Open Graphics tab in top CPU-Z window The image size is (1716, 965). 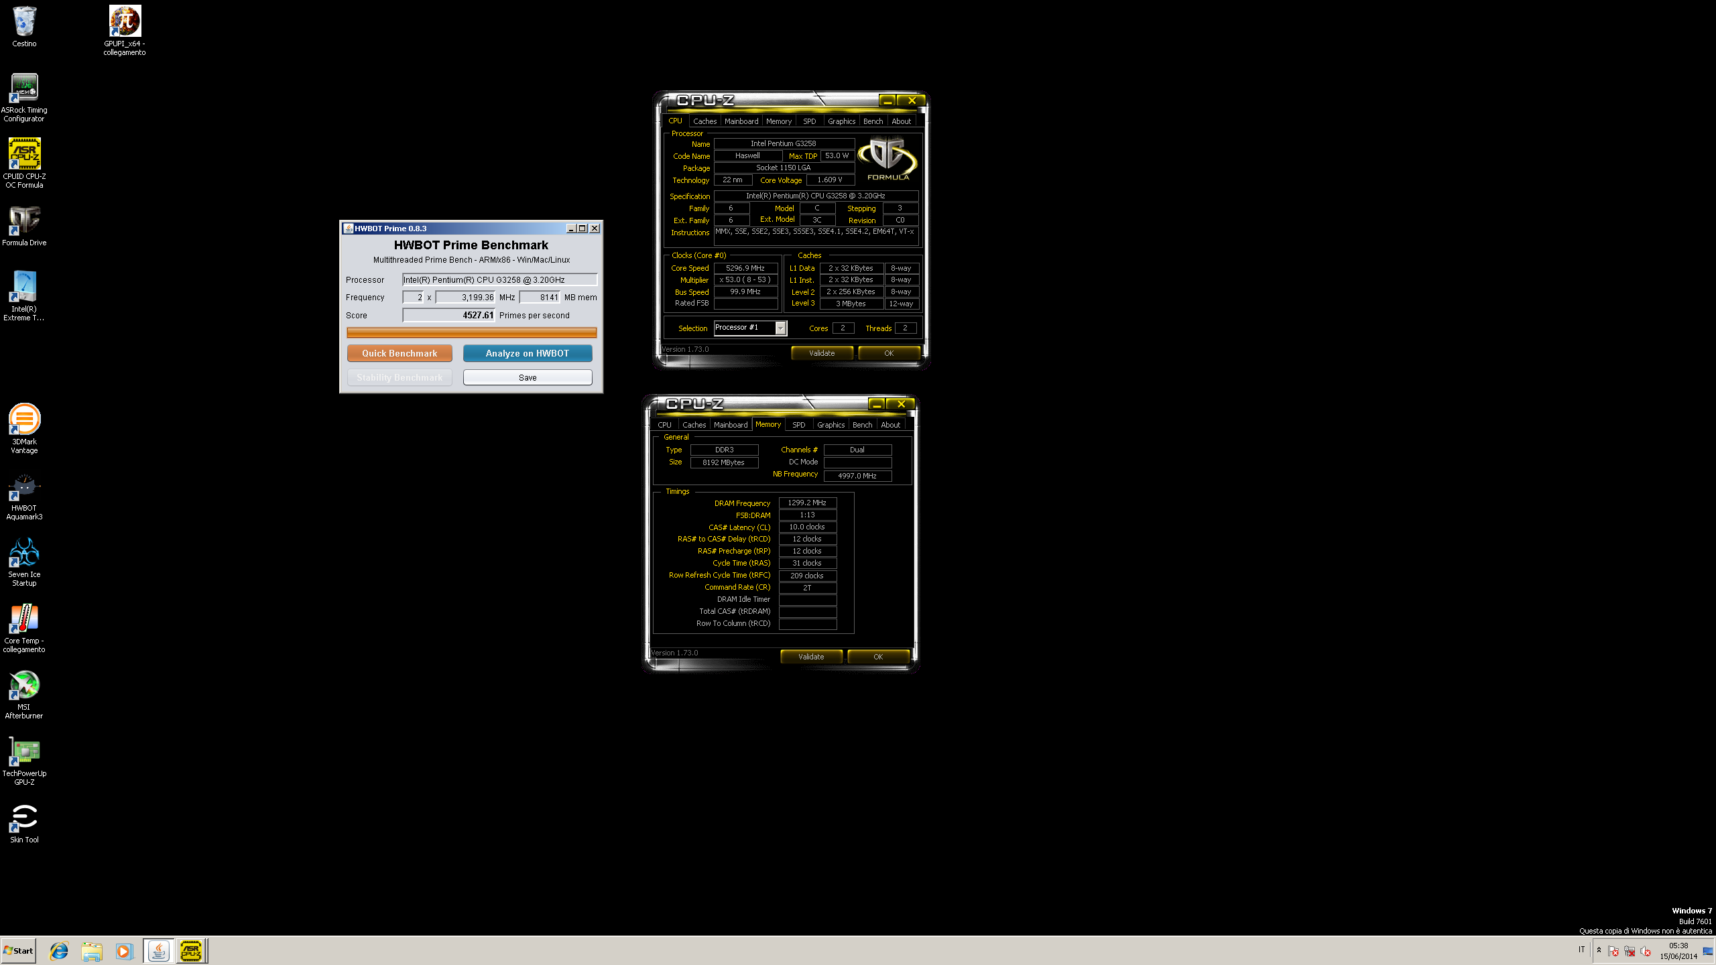841,121
